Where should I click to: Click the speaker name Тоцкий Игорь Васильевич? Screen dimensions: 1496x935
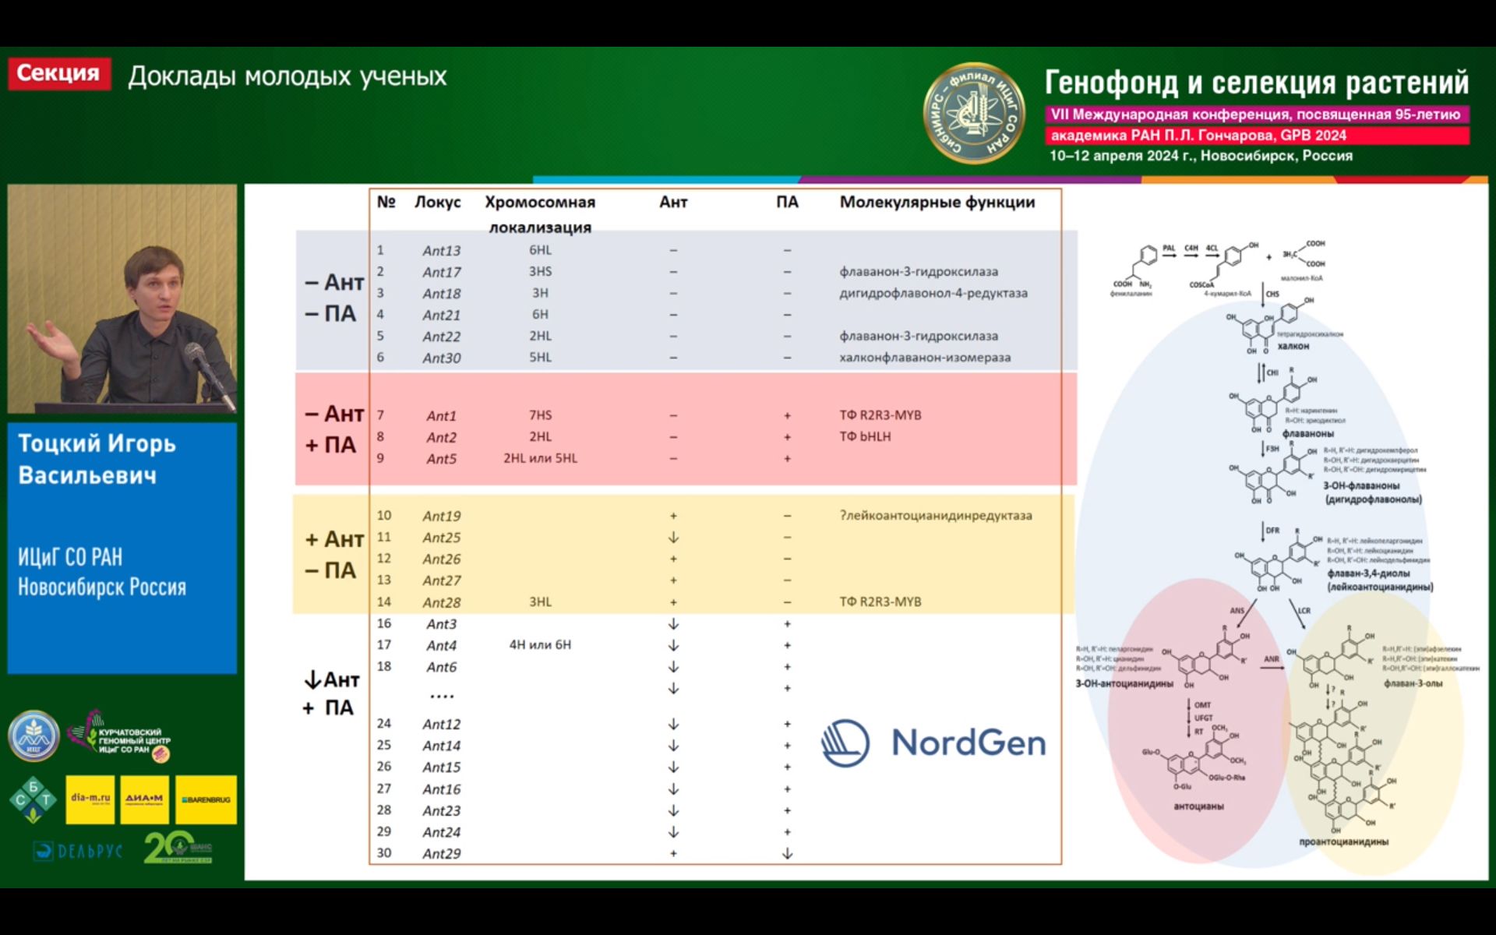(97, 459)
